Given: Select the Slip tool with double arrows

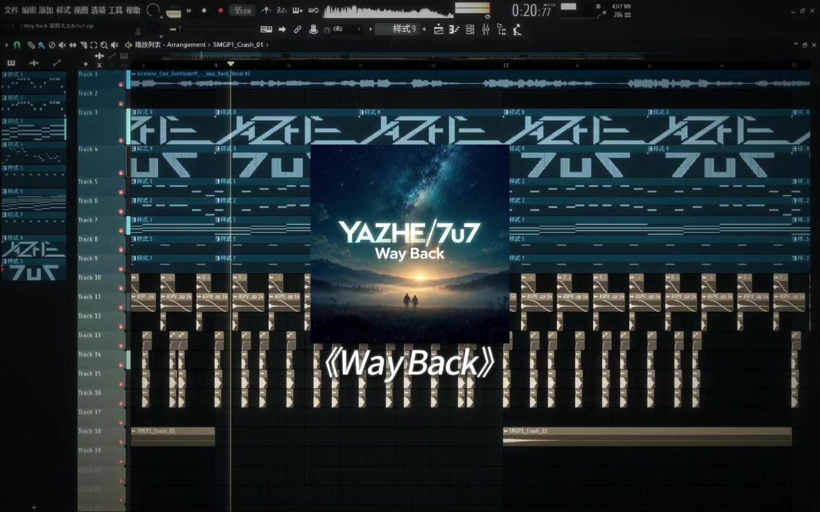Looking at the screenshot, I should 73,45.
